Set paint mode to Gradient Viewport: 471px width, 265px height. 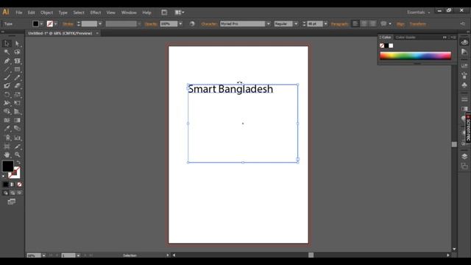(x=13, y=185)
